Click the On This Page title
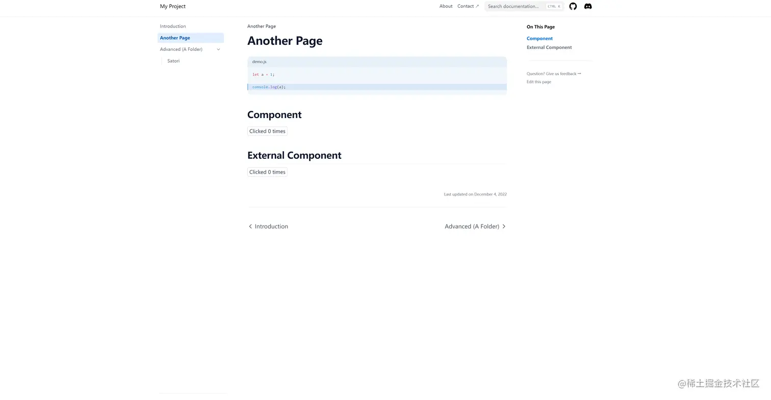Image resolution: width=771 pixels, height=400 pixels. (541, 27)
